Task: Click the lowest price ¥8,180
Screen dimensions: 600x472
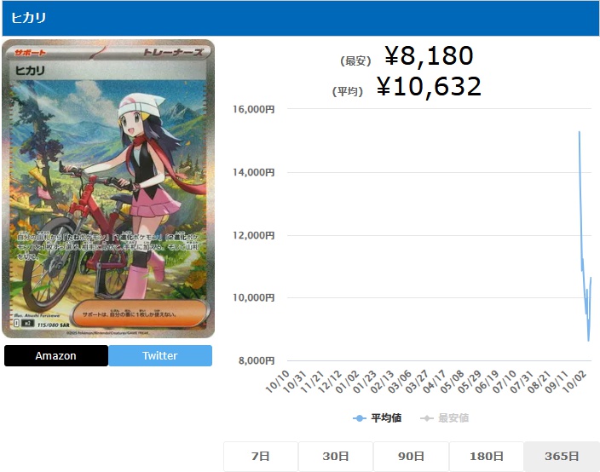Action: 429,56
